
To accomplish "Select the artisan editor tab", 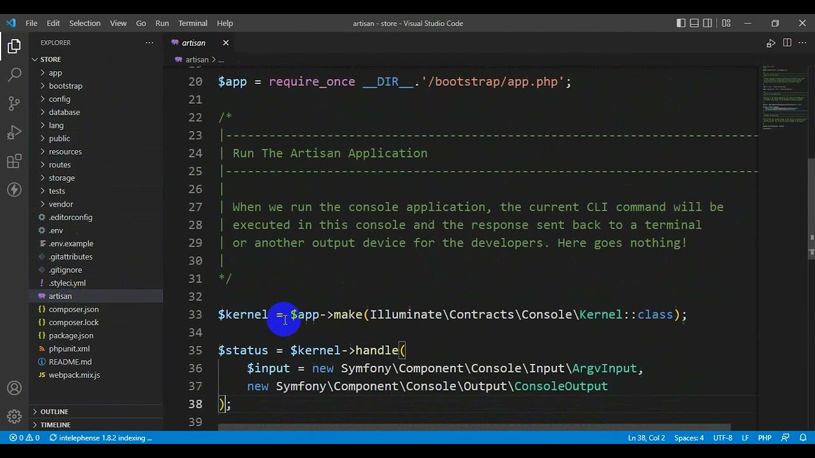I will click(194, 43).
